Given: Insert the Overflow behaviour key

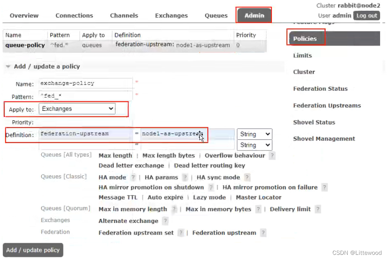Looking at the screenshot, I should 235,155.
